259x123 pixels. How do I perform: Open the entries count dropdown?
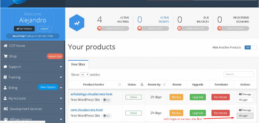click(x=84, y=75)
